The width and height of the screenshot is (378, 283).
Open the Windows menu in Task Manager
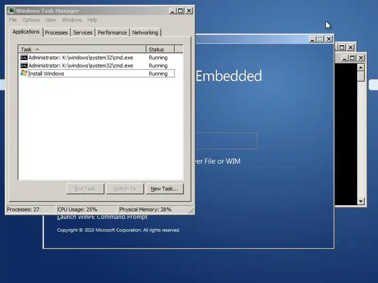click(72, 20)
